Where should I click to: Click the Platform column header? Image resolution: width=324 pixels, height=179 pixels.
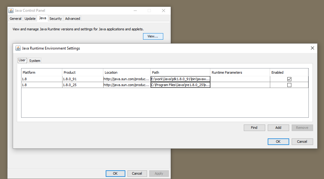pyautogui.click(x=42, y=72)
